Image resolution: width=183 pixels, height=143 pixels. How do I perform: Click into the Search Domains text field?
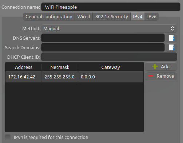coord(103,47)
